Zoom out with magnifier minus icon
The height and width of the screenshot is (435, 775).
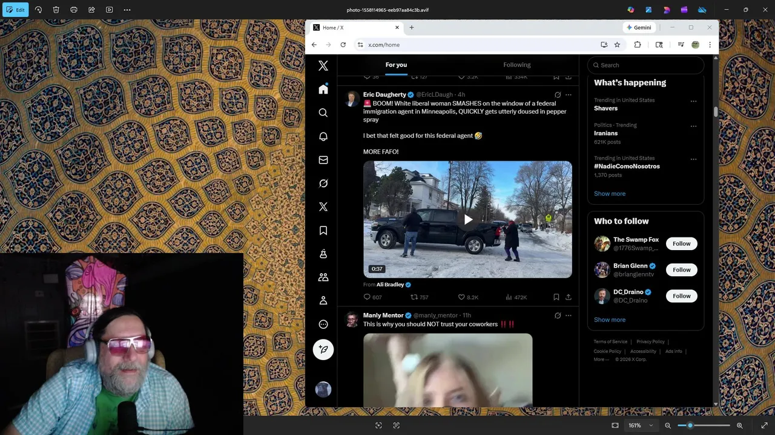[668, 425]
